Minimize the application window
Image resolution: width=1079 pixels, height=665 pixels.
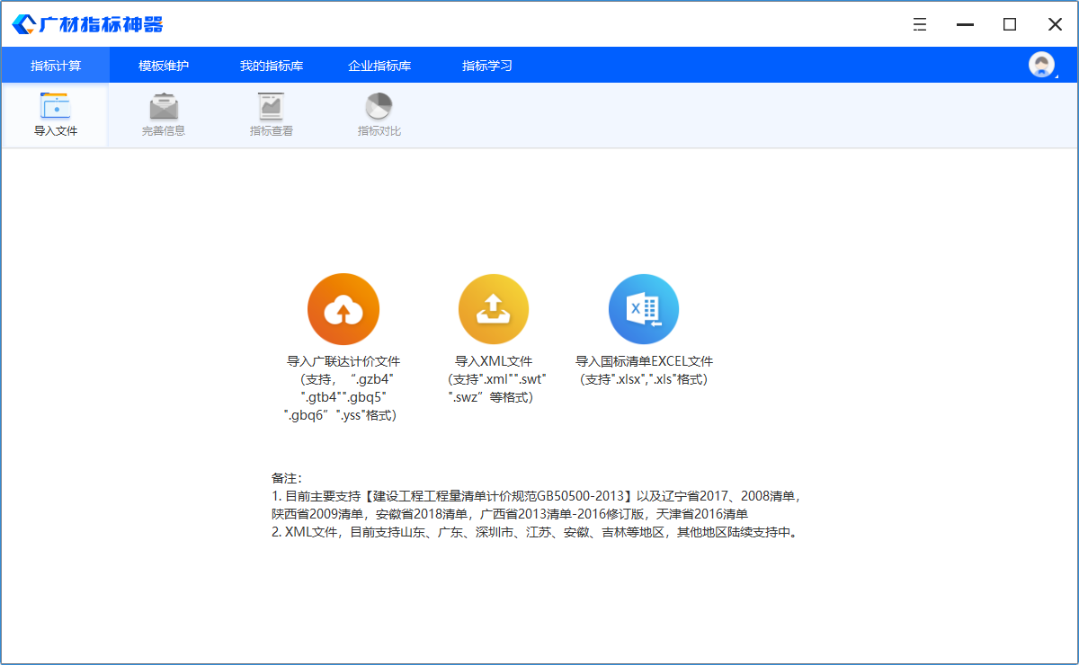(x=965, y=24)
